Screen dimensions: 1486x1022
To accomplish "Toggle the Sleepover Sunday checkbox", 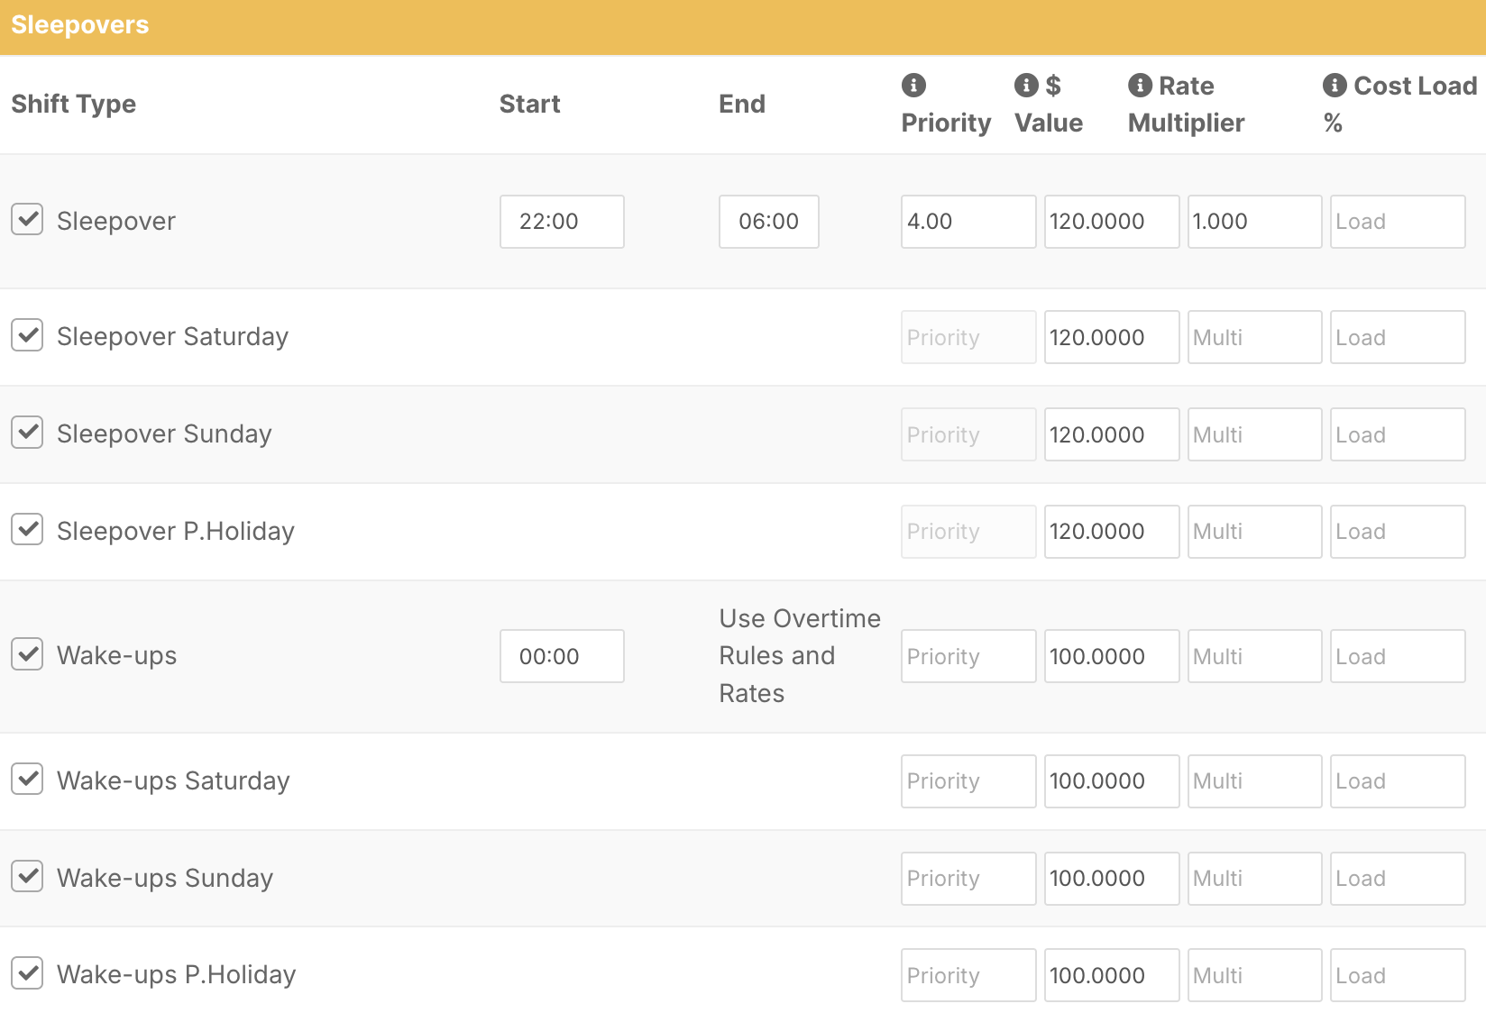I will [x=27, y=433].
